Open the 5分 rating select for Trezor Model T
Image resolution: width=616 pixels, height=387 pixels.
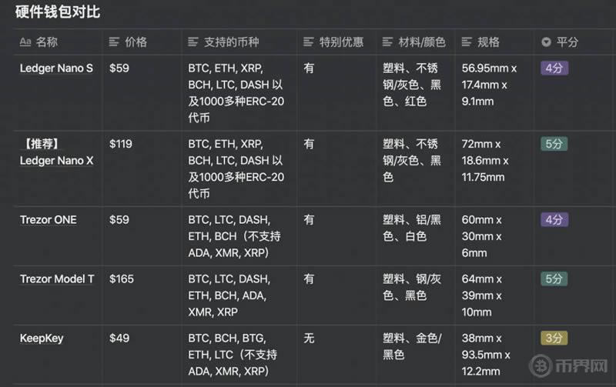tap(554, 279)
